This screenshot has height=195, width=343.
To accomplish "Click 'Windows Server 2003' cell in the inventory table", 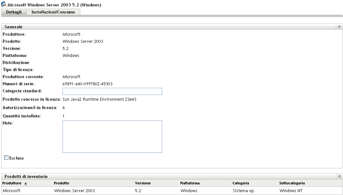I will point(74,190).
